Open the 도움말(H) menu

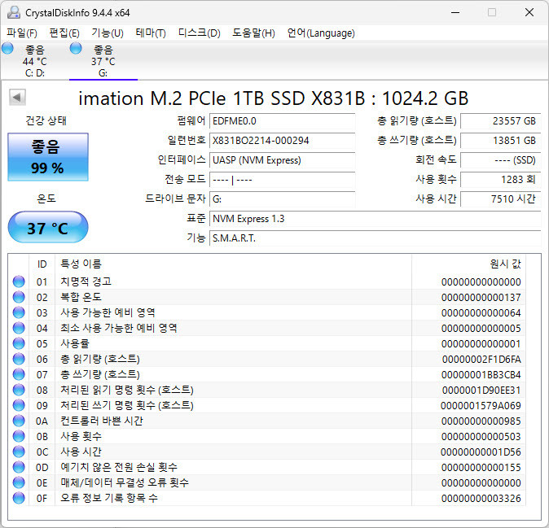pos(253,33)
